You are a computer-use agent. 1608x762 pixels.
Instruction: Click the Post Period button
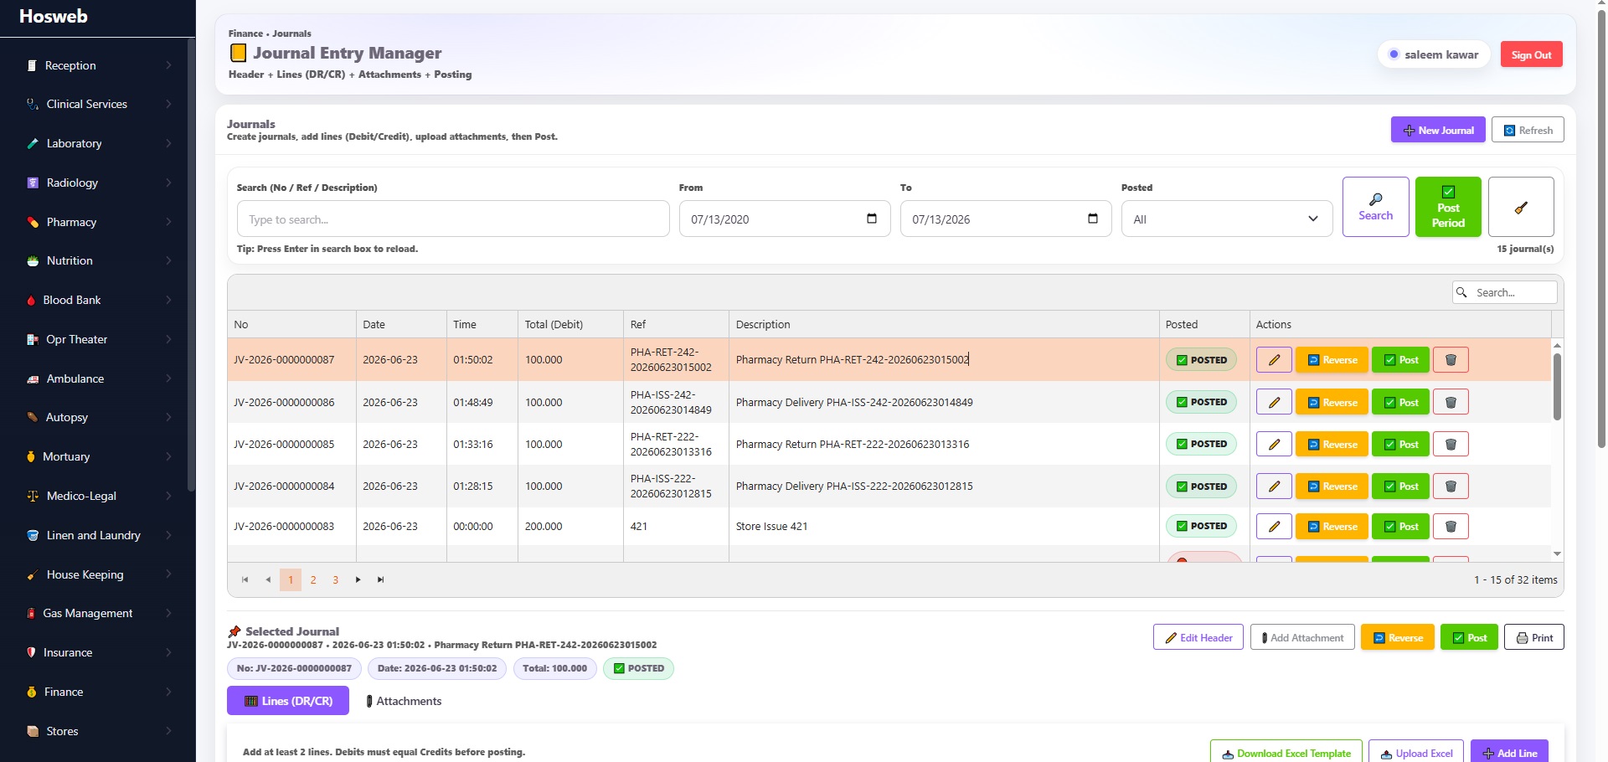[x=1448, y=207]
